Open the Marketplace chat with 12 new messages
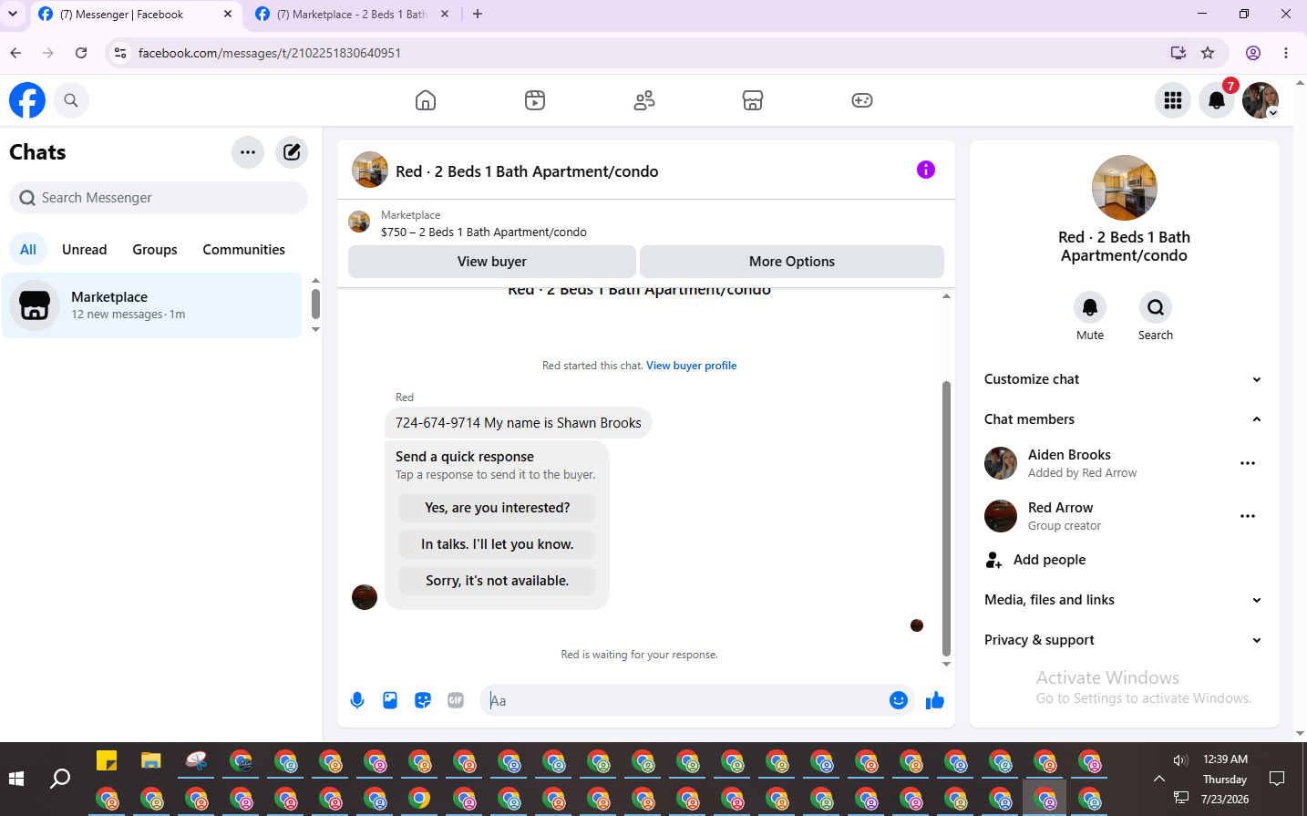The width and height of the screenshot is (1307, 816). point(152,305)
